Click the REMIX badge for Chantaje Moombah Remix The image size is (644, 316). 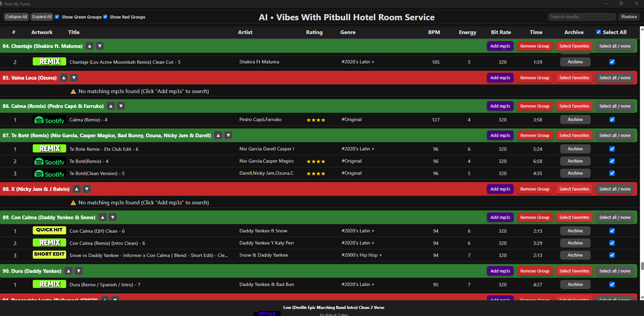[x=49, y=62]
